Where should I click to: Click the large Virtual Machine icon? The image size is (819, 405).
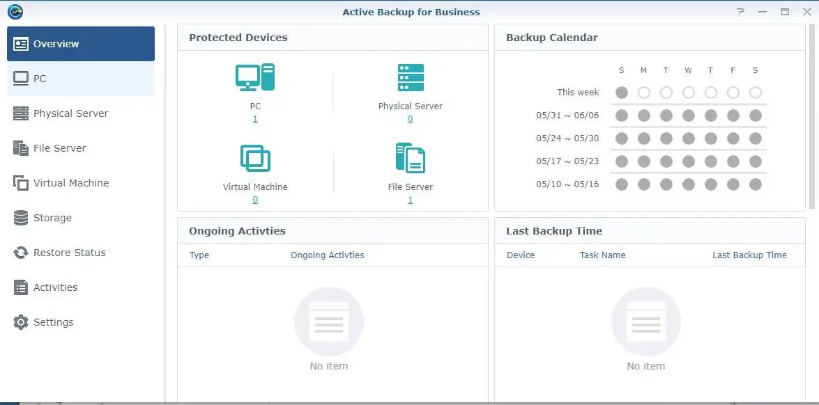pyautogui.click(x=255, y=158)
